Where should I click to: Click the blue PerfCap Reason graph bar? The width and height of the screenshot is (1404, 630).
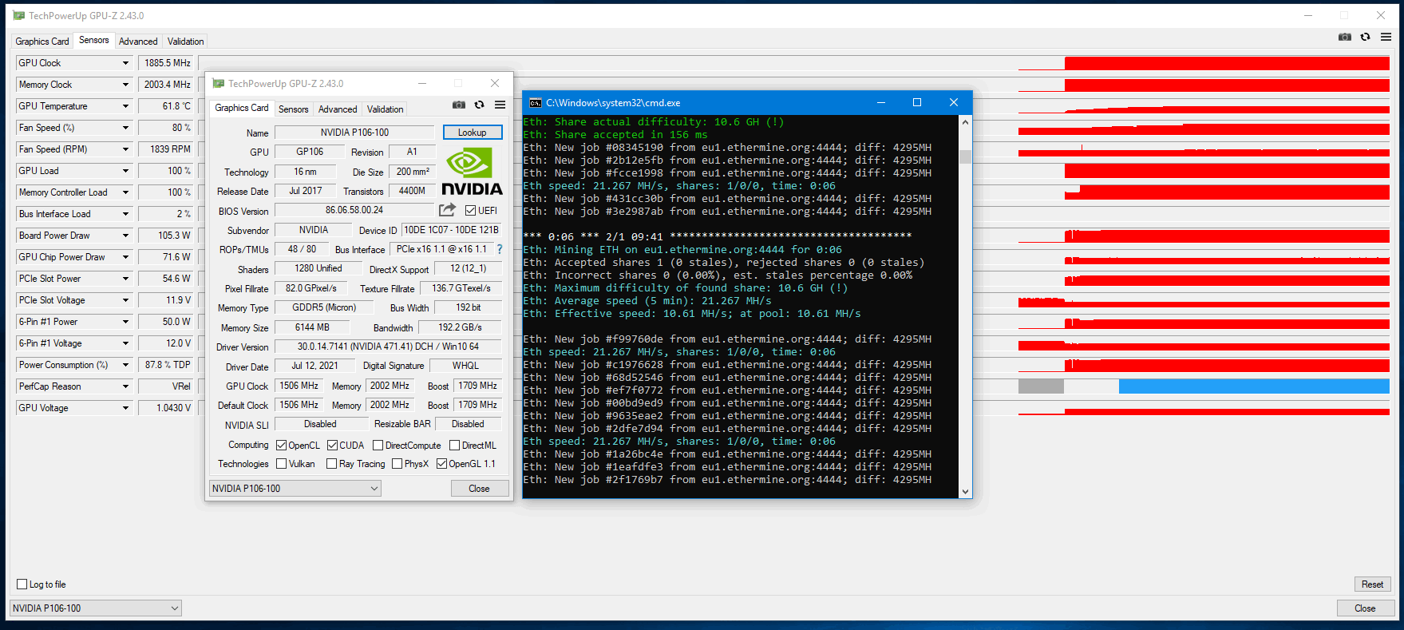tap(1254, 386)
